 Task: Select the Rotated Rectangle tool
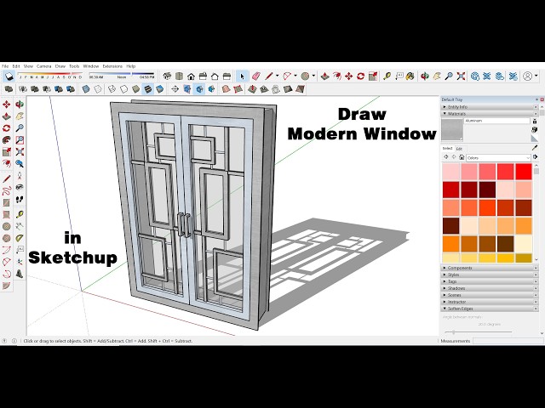6,215
